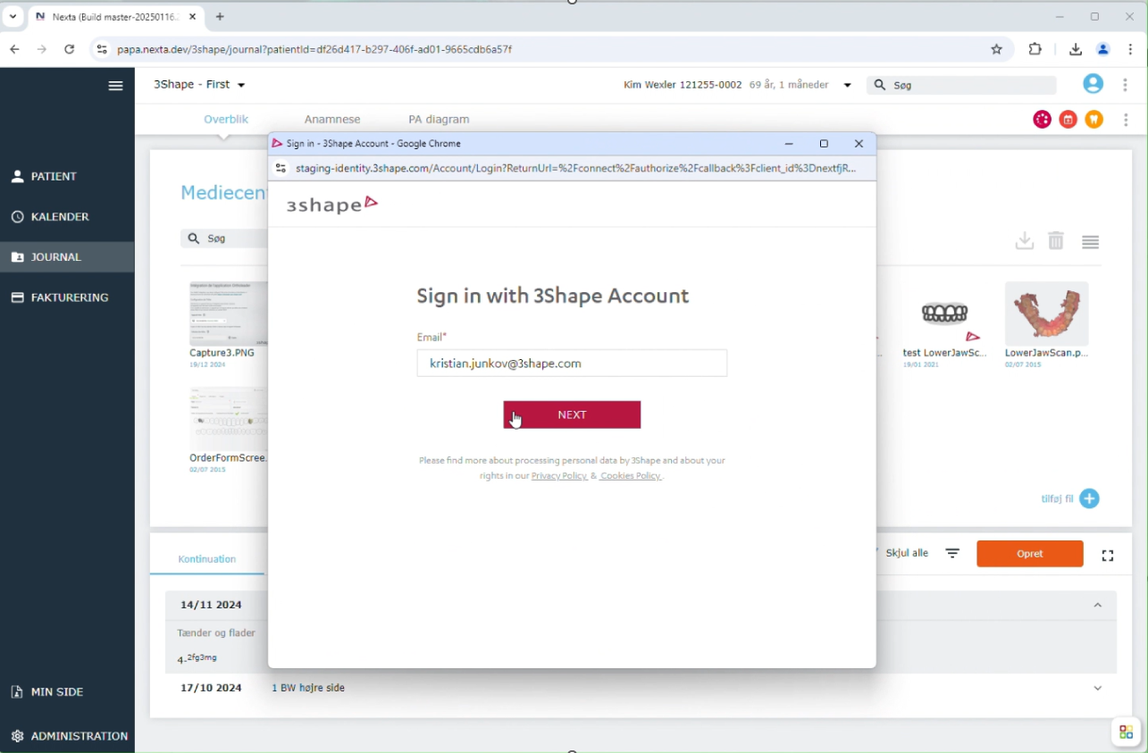Open the OrderFormScreen thumbnail
Screen dimensions: 1148x753
coord(228,418)
